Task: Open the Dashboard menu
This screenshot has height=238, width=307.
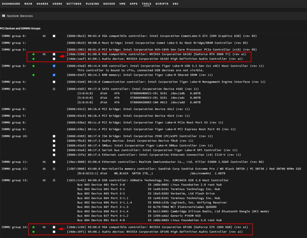Action: 11,4
